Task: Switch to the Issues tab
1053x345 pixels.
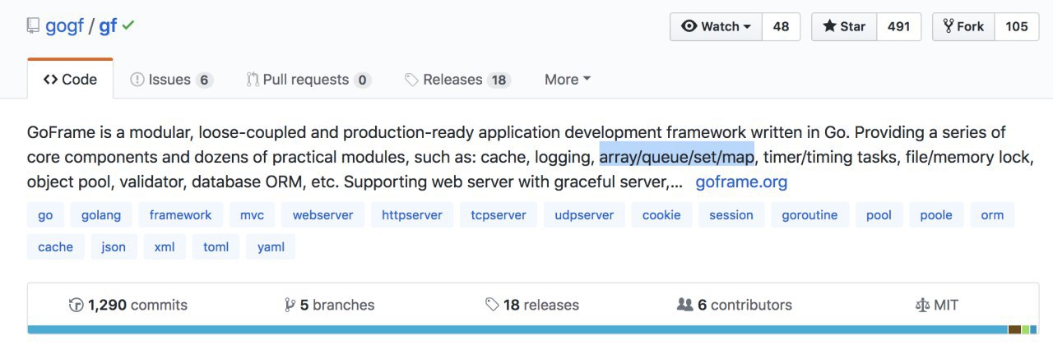Action: coord(171,80)
